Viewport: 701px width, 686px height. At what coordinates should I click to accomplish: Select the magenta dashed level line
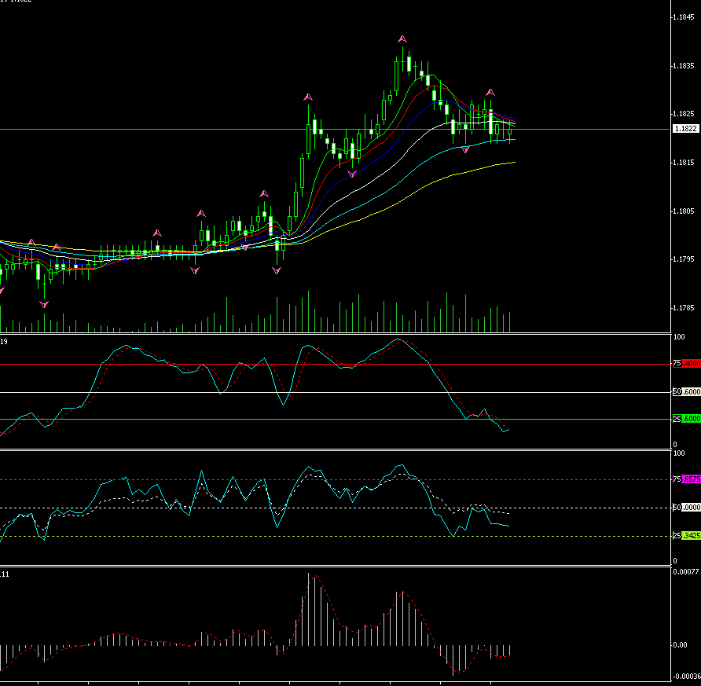(336, 480)
